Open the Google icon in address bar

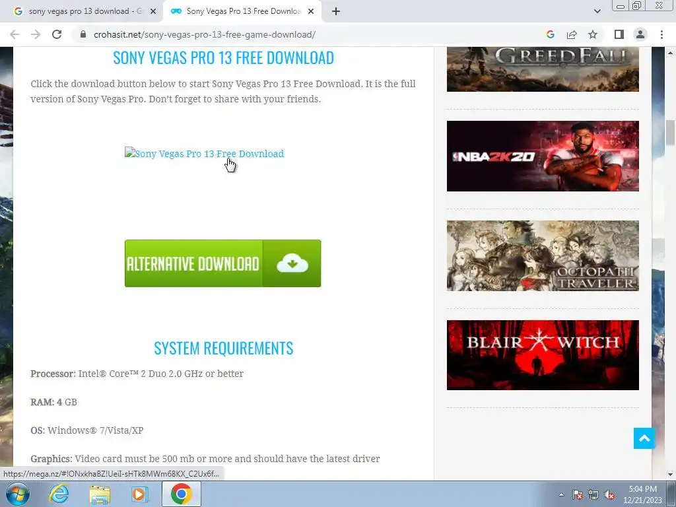point(550,34)
